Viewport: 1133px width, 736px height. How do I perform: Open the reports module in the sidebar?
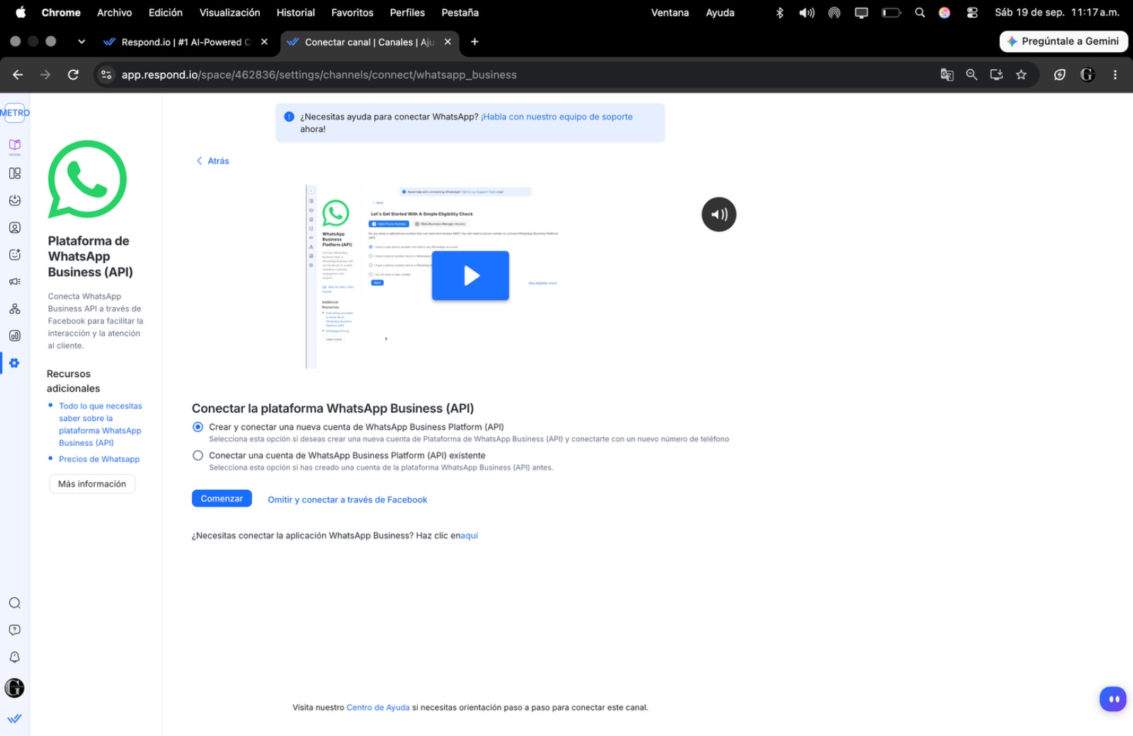[x=15, y=336]
